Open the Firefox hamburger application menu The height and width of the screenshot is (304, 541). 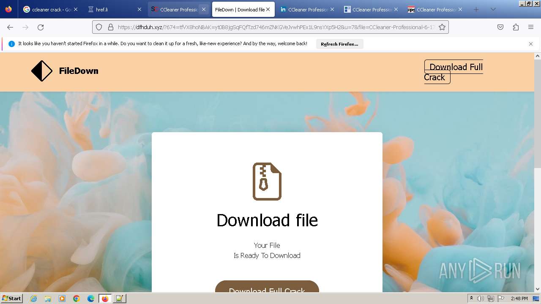[x=531, y=27]
